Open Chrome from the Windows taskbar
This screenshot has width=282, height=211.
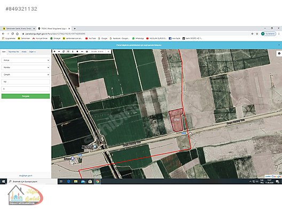tap(97, 182)
